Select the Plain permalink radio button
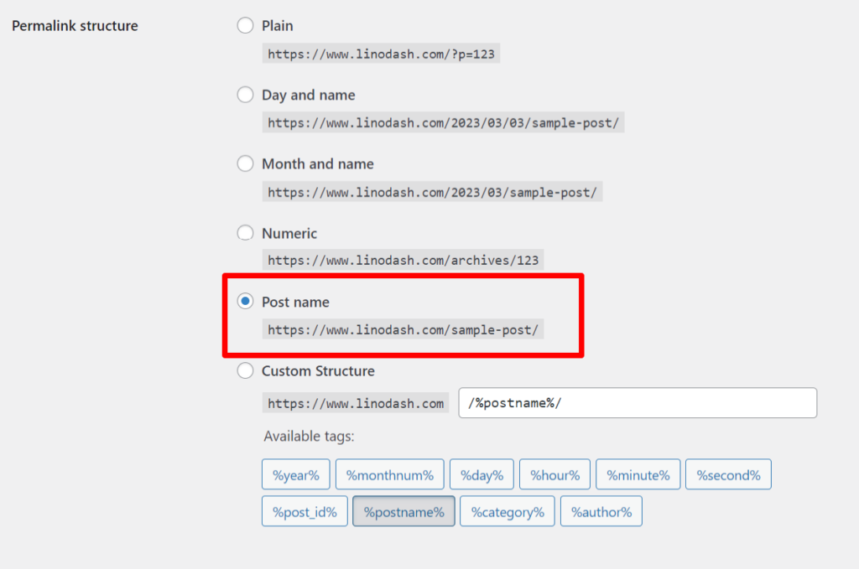 click(x=245, y=25)
